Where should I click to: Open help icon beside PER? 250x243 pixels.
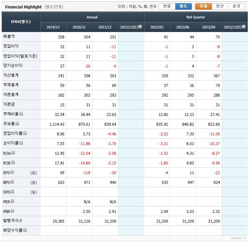[13, 201]
